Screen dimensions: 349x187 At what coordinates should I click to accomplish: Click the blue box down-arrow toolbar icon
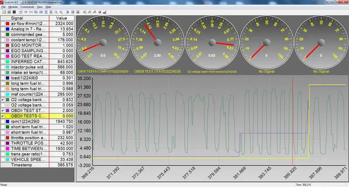point(46,12)
